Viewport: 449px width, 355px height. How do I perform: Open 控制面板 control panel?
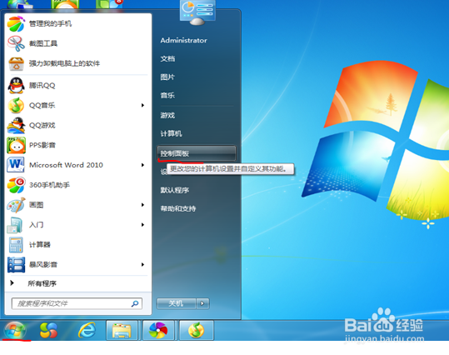coord(197,153)
